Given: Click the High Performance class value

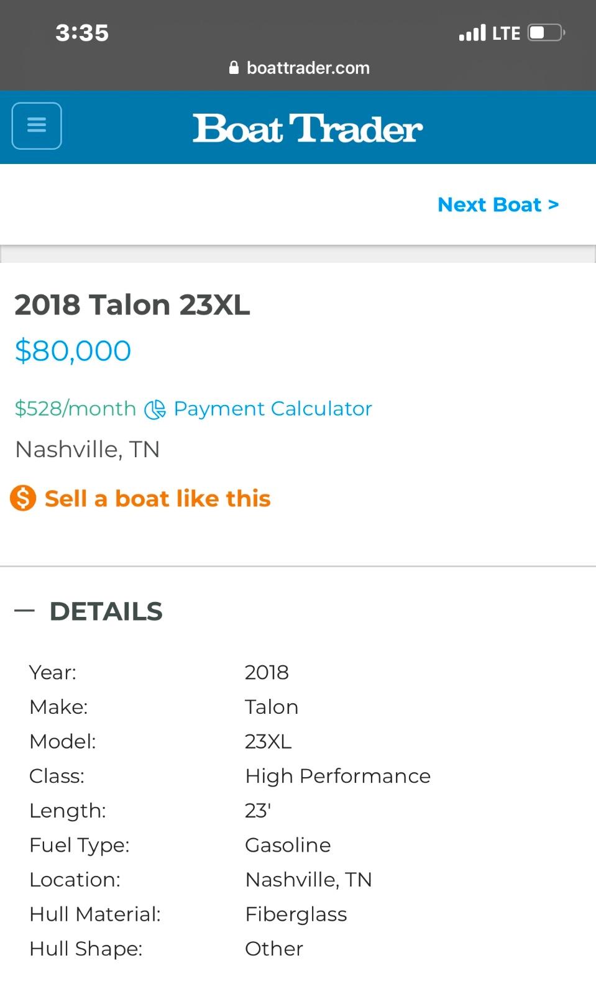Looking at the screenshot, I should [x=337, y=776].
